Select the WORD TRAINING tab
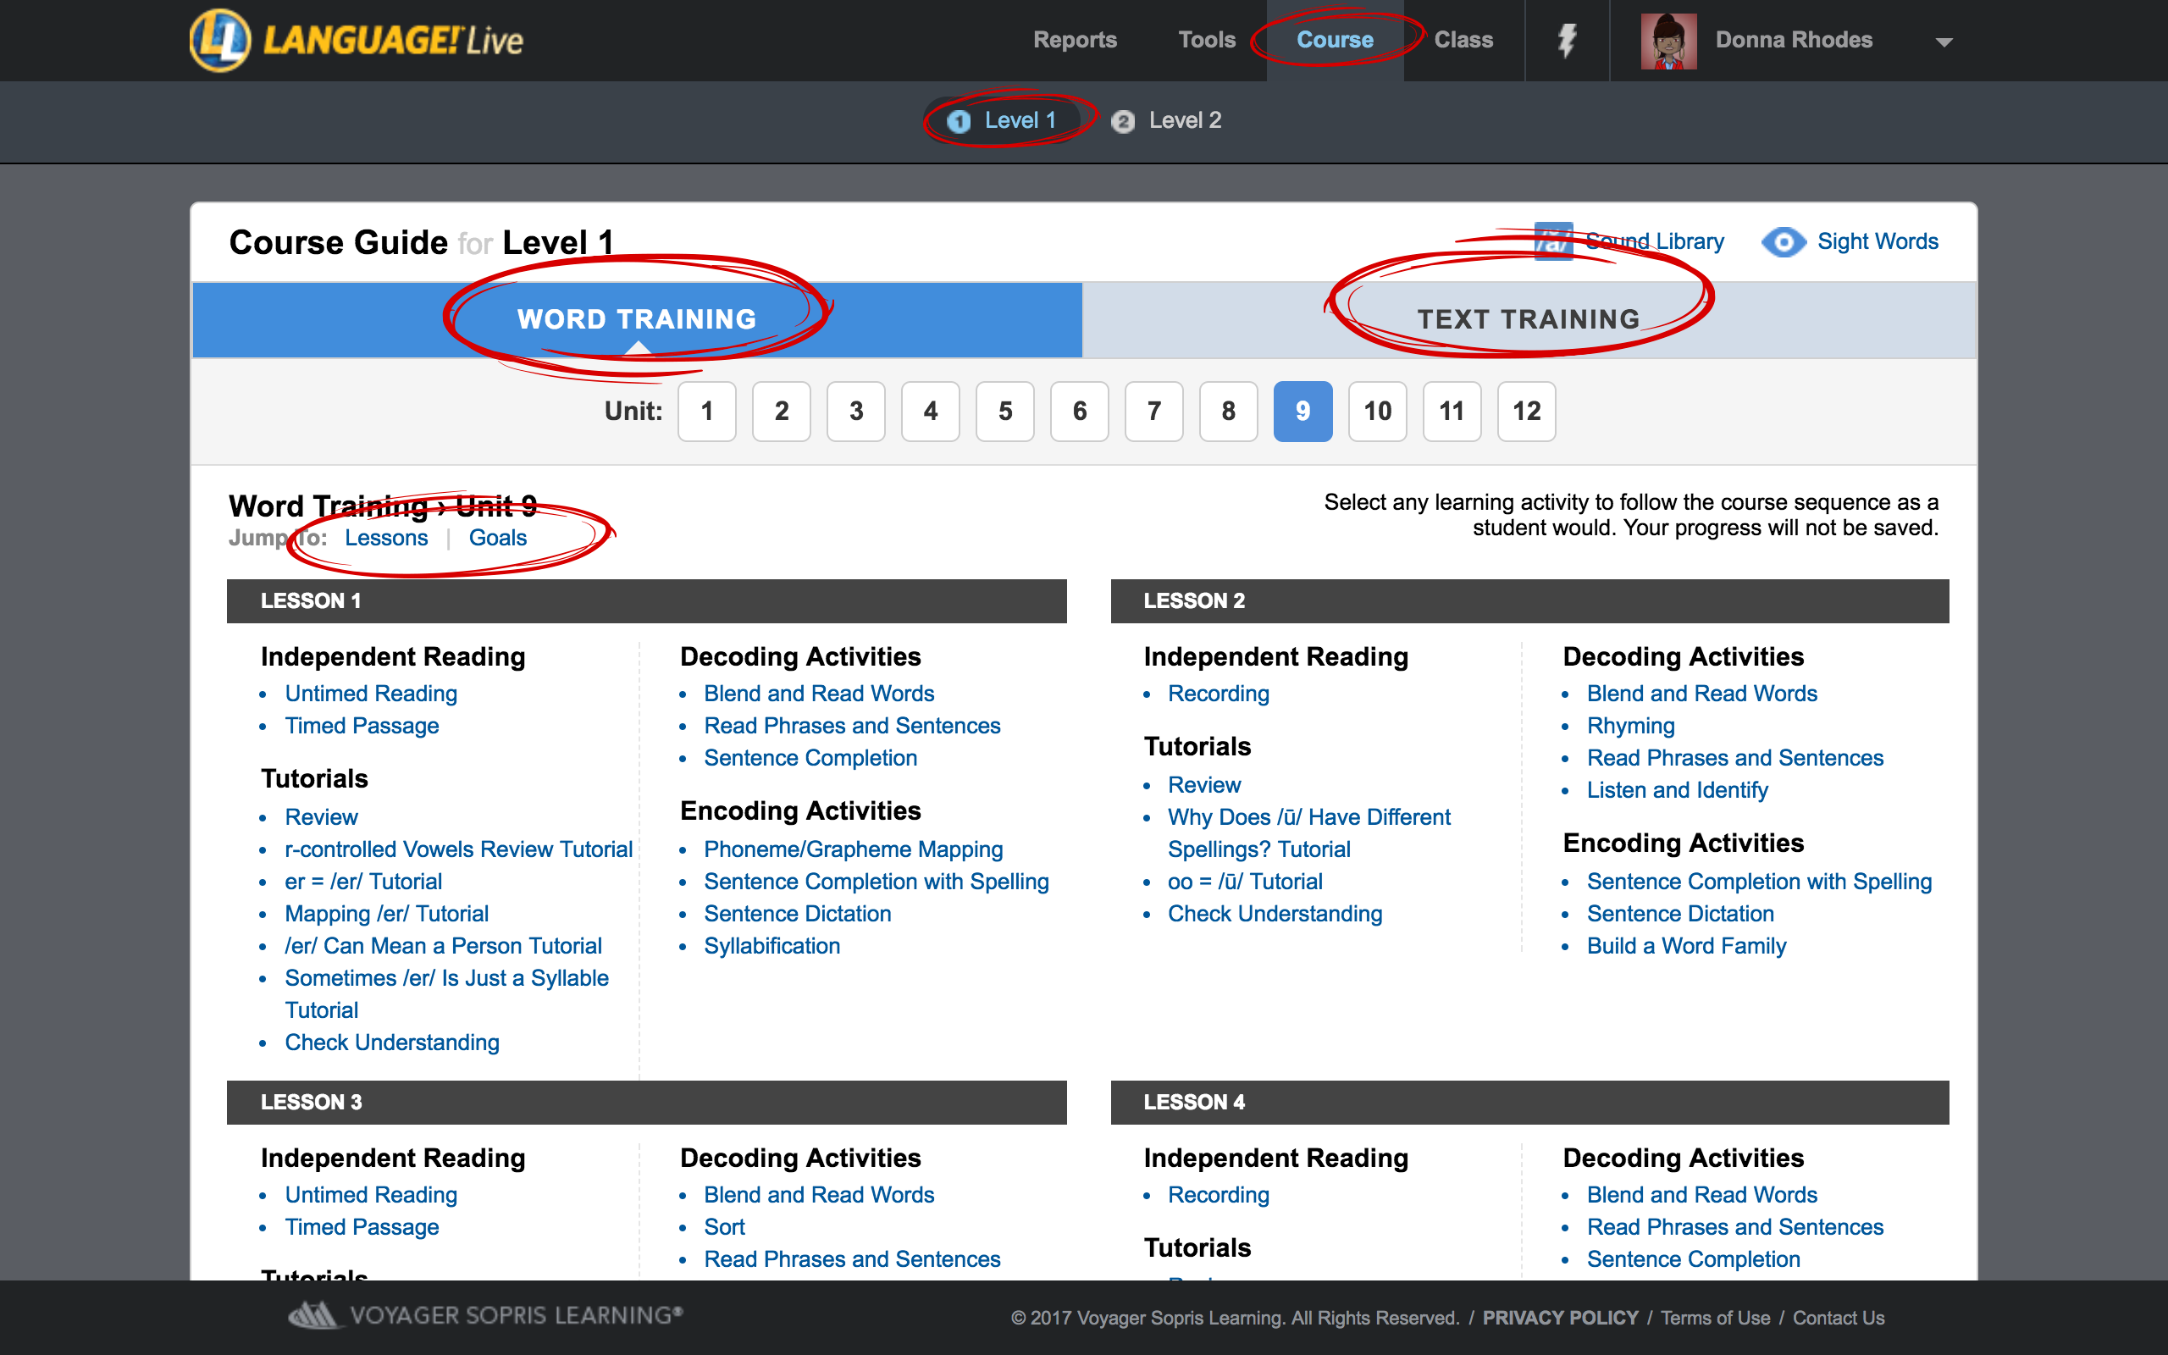 pyautogui.click(x=637, y=320)
